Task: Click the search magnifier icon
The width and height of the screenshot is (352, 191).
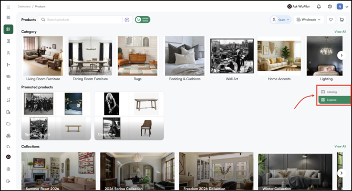Action: coord(43,20)
